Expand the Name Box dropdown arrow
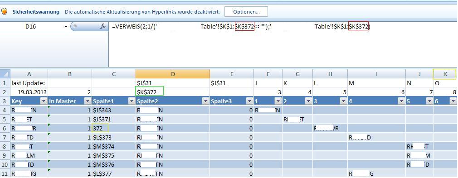Viewport: 458px width, 178px height. click(66, 27)
